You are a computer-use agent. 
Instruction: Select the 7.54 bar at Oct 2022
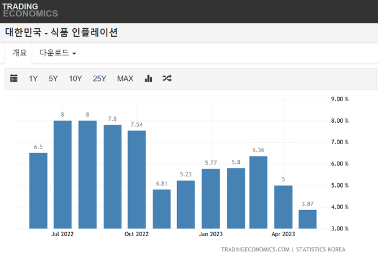pyautogui.click(x=137, y=180)
